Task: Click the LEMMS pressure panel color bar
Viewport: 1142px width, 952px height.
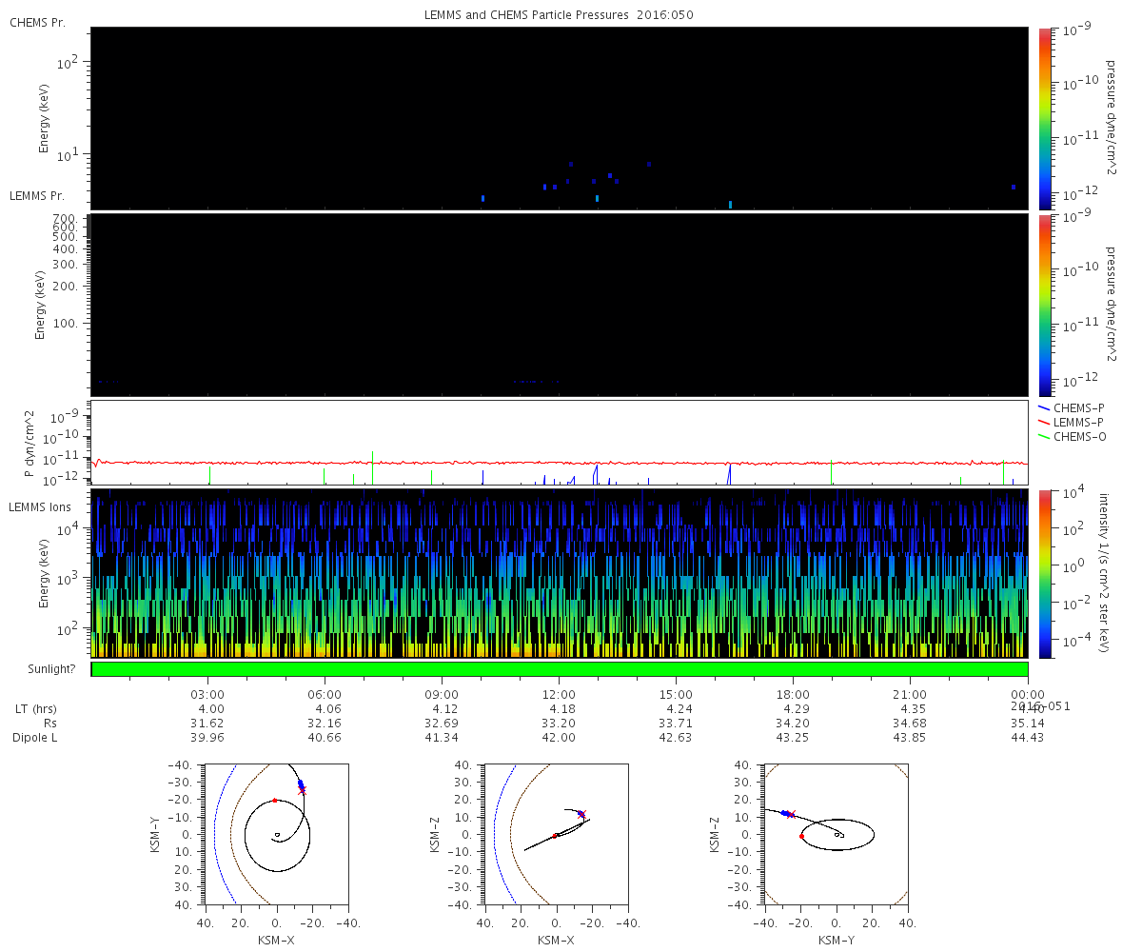Action: [x=1044, y=305]
